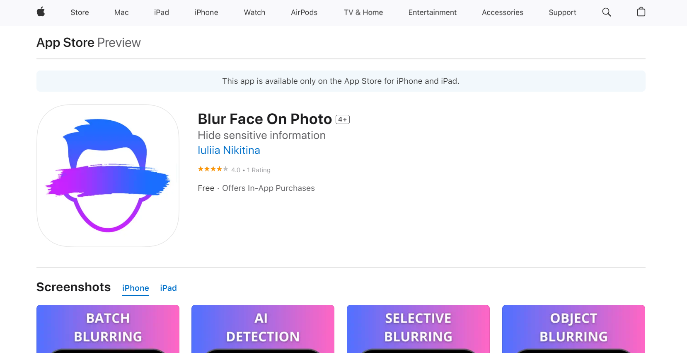Select the iPhone item in Apple navigation
Viewport: 687px width, 353px height.
pyautogui.click(x=206, y=12)
